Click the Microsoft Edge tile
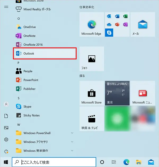Viewport: 159px width, 167px height. click(92, 24)
